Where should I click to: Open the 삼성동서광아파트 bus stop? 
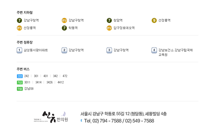tap(36, 50)
